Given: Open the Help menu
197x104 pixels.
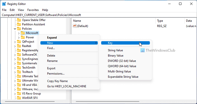Looking at the screenshot, I should click(x=45, y=10).
